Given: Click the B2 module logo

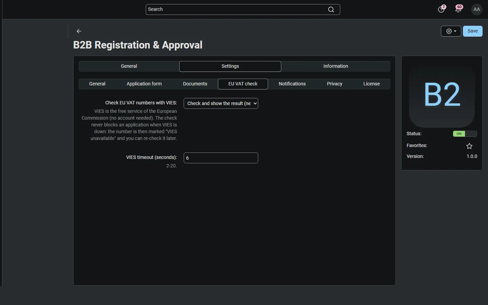Looking at the screenshot, I should (442, 95).
